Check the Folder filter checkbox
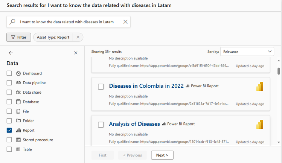 click(x=9, y=121)
